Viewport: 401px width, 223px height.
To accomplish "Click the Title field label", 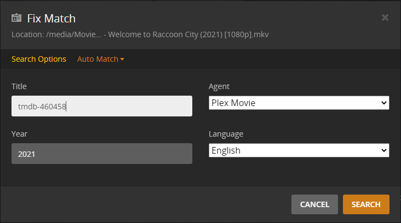I will point(19,86).
